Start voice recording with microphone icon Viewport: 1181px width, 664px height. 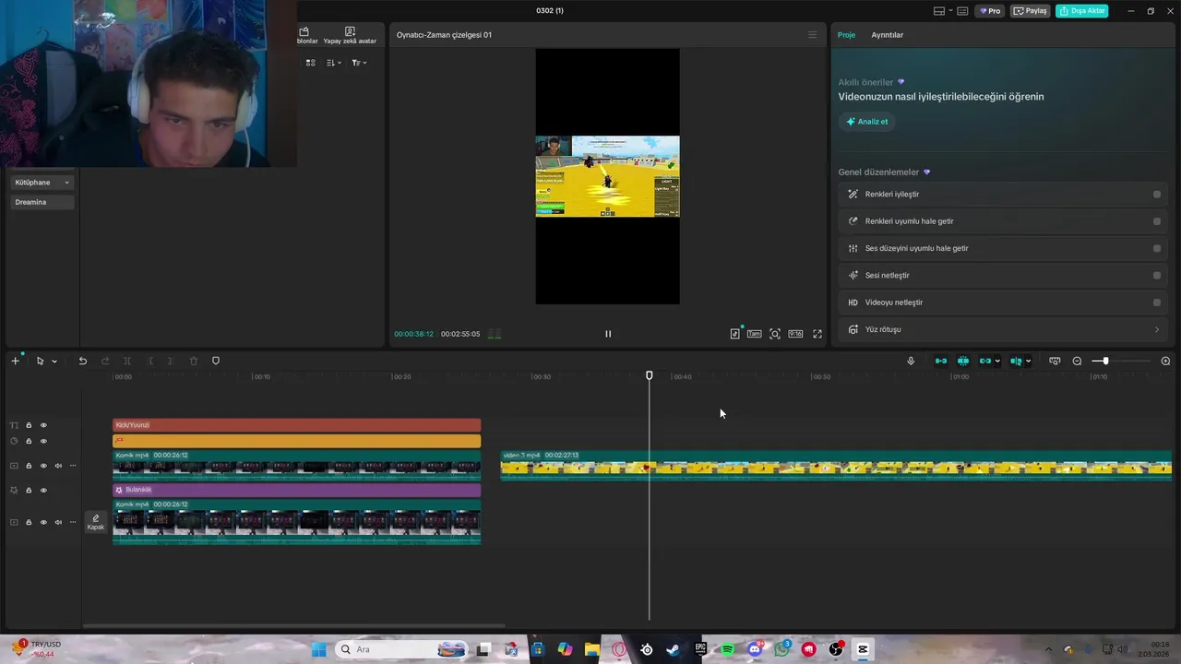pos(911,361)
